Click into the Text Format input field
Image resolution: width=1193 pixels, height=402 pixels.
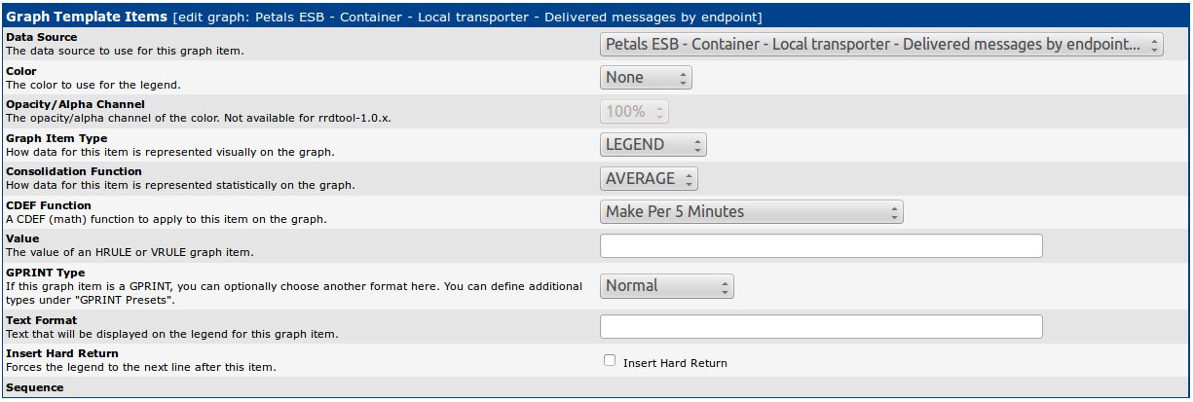pos(821,326)
